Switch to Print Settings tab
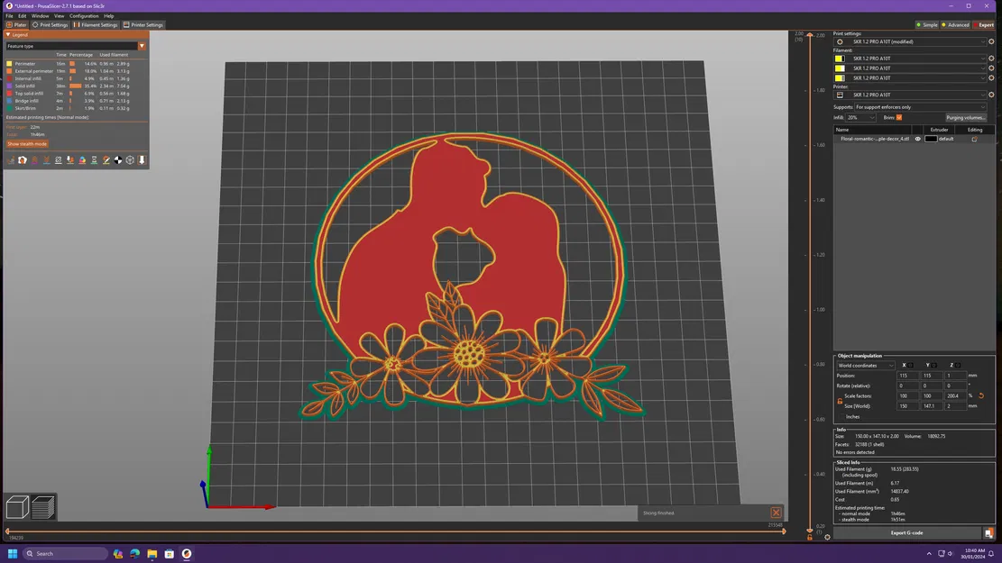 click(50, 25)
